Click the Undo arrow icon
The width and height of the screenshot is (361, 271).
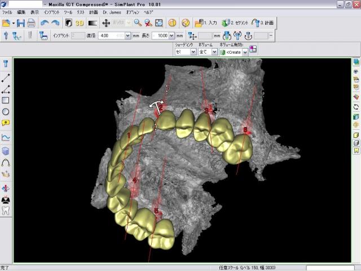tap(44, 23)
